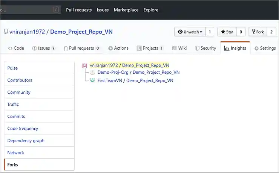Switch to the Issues tab
279x173 pixels.
pyautogui.click(x=44, y=48)
